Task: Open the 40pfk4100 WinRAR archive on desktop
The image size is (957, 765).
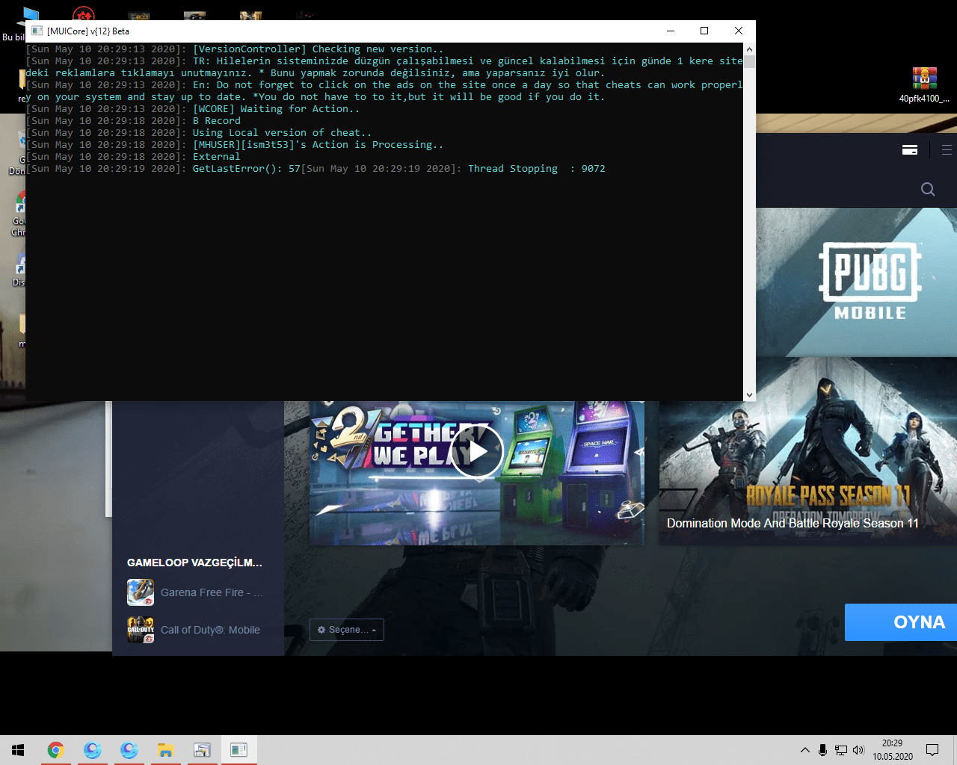Action: coord(924,85)
